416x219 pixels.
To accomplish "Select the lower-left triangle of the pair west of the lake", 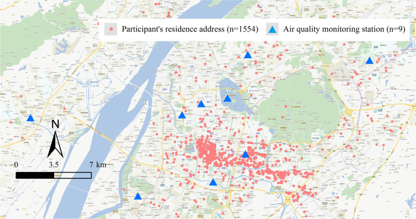I will (182, 115).
